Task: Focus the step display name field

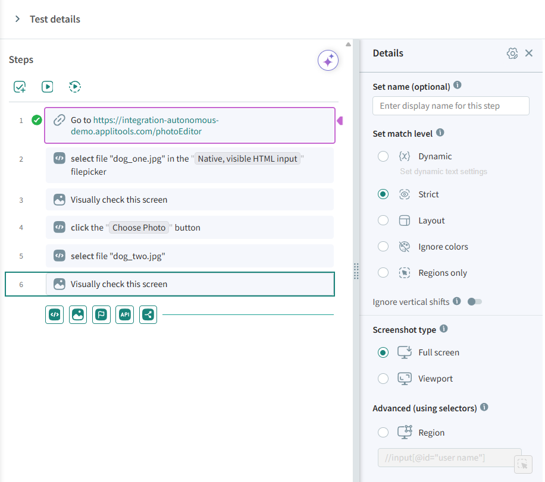Action: click(x=451, y=106)
